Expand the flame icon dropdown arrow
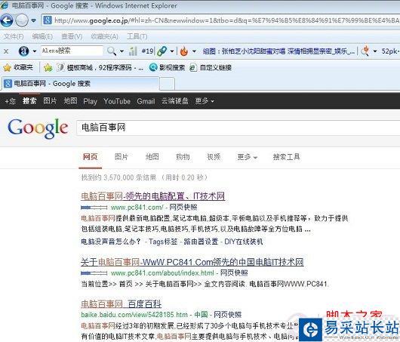Viewport: 400px width, 342px height. 194,51
